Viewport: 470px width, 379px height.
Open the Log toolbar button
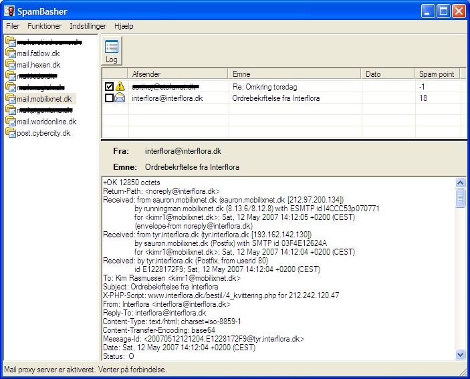[111, 51]
